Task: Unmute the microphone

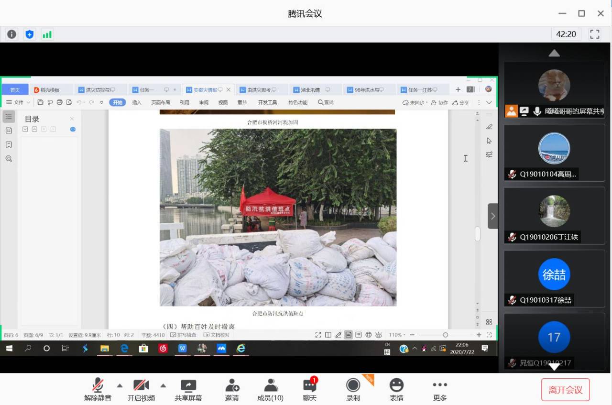Action: [x=98, y=390]
